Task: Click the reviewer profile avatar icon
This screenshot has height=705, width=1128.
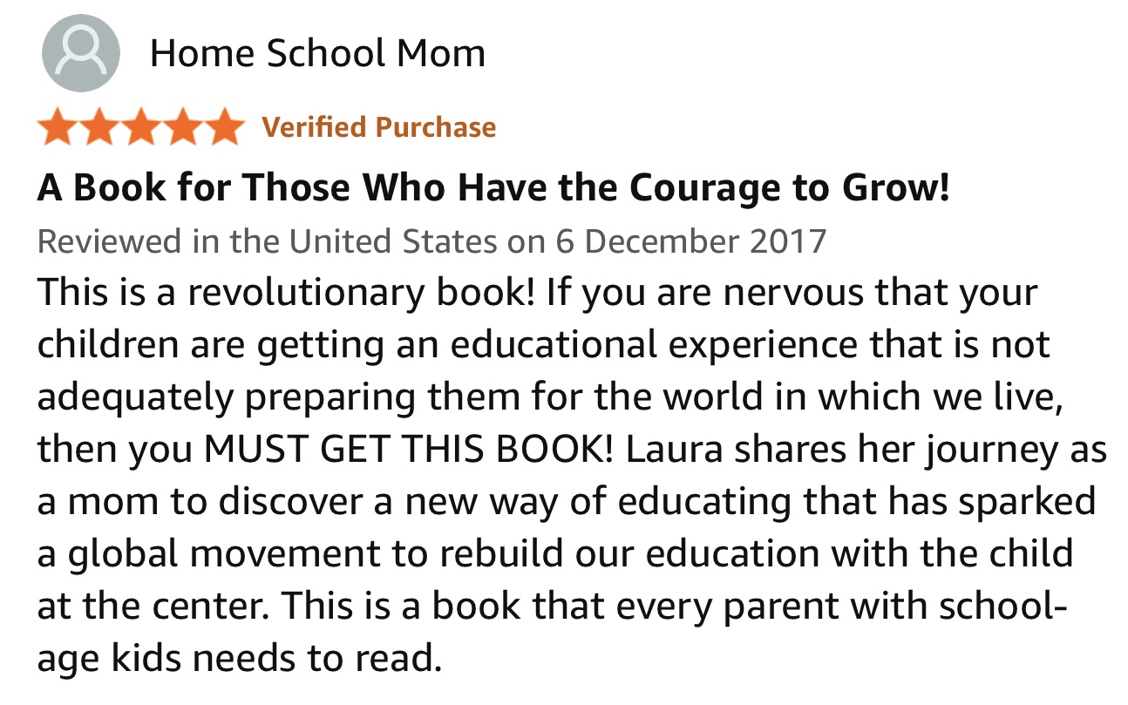Action: point(81,54)
